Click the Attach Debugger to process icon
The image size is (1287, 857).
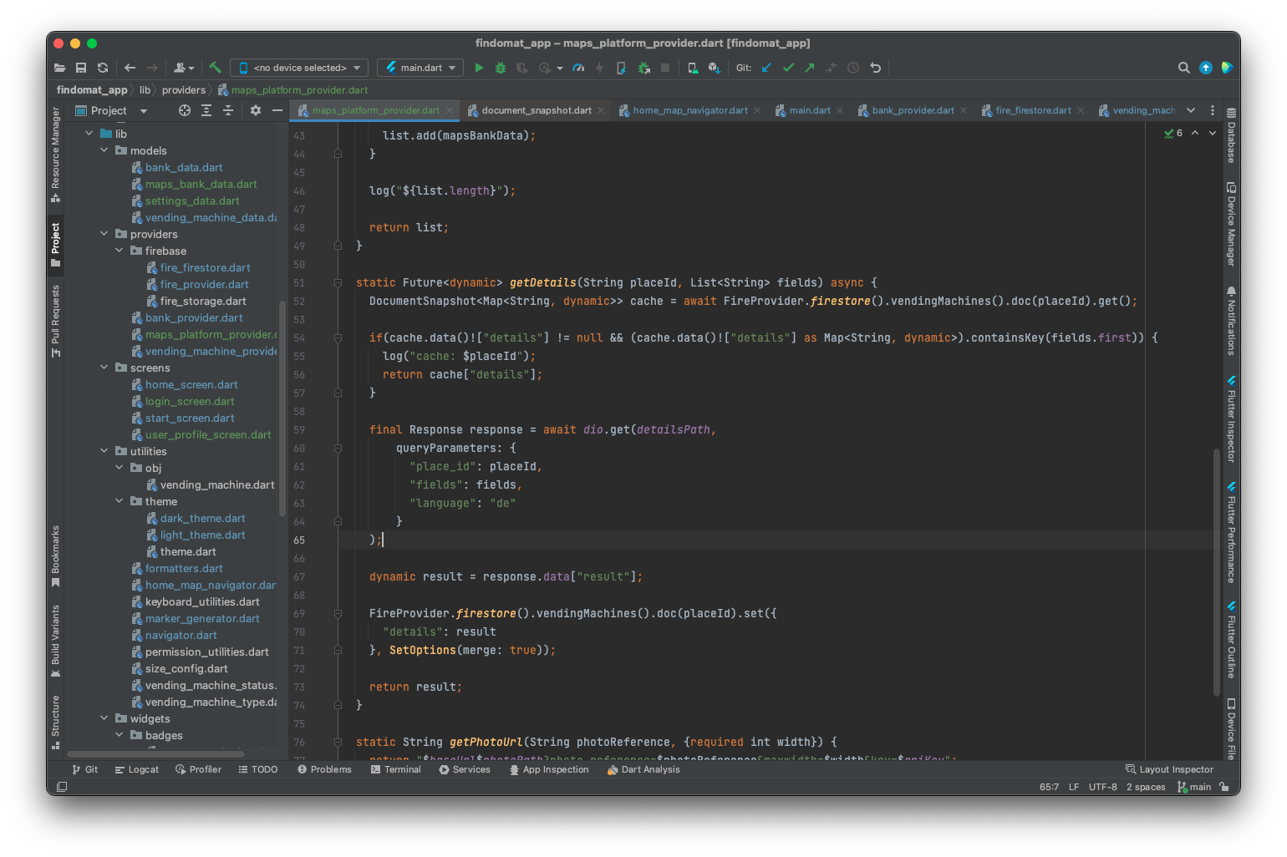[643, 68]
